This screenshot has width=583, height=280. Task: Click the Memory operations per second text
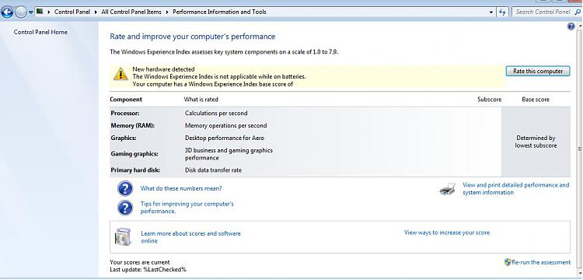click(x=225, y=126)
